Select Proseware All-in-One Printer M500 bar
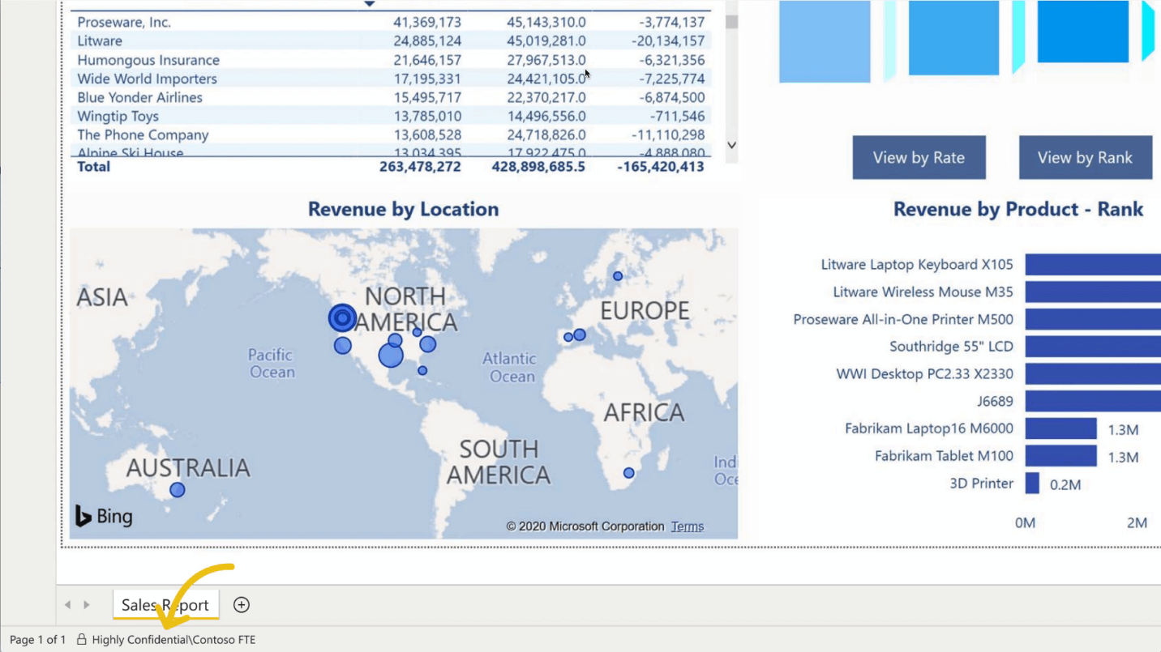The height and width of the screenshot is (652, 1161). [x=1093, y=319]
